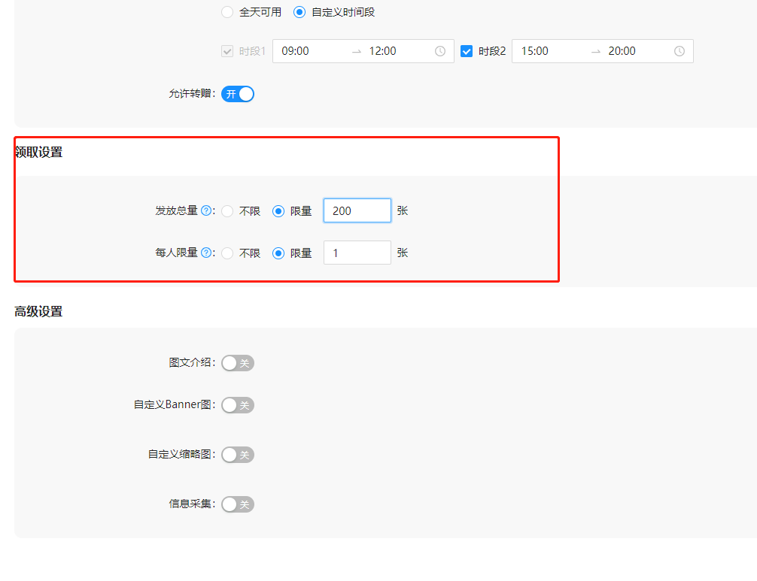Click the per-person limit input showing 1
This screenshot has height=581, width=757.
pos(357,253)
